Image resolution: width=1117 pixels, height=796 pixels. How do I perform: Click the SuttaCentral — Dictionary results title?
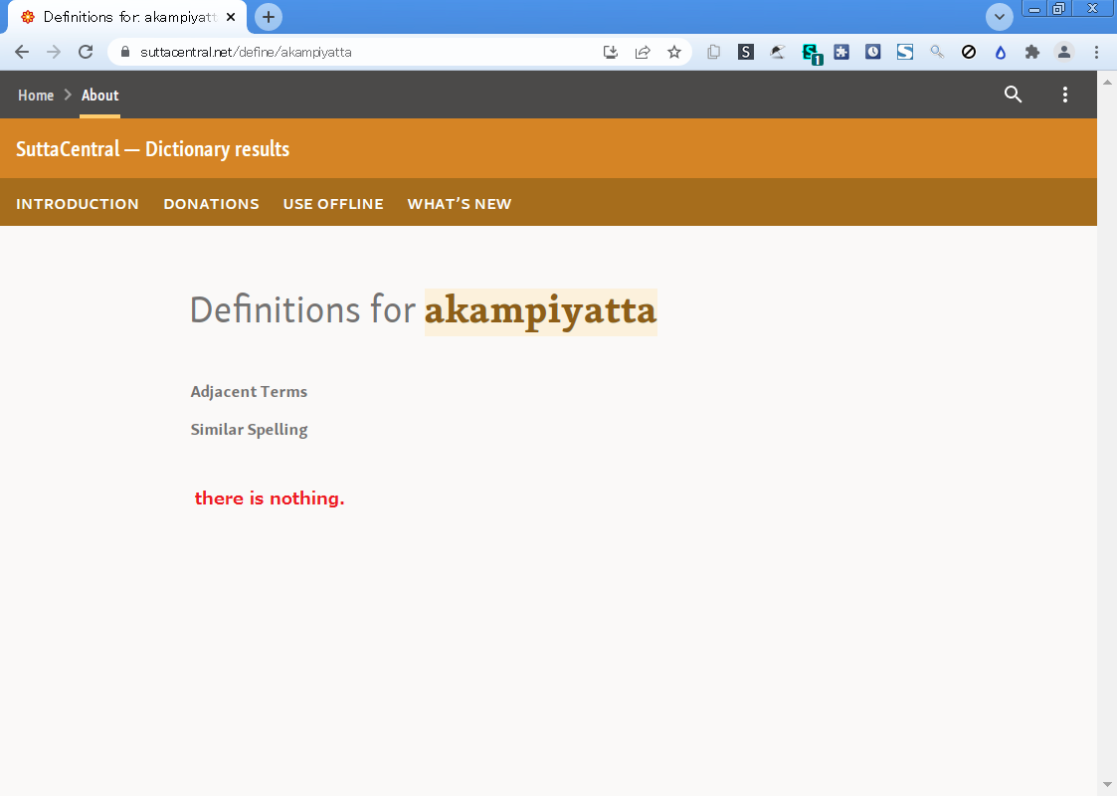point(152,149)
